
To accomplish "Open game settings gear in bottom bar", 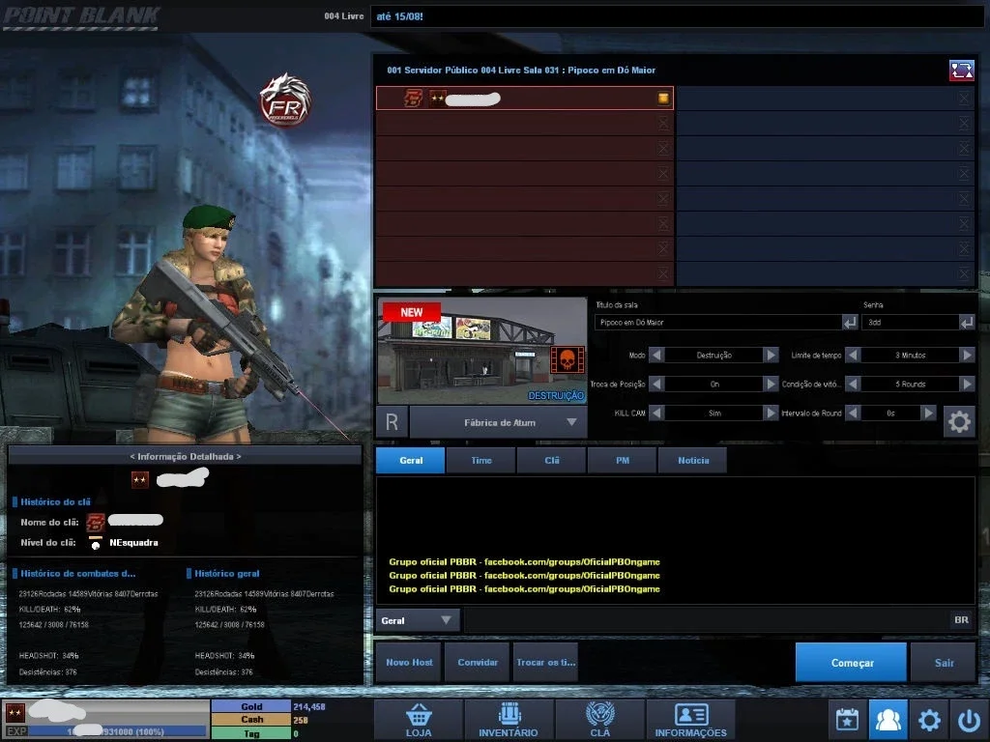I will pyautogui.click(x=929, y=720).
